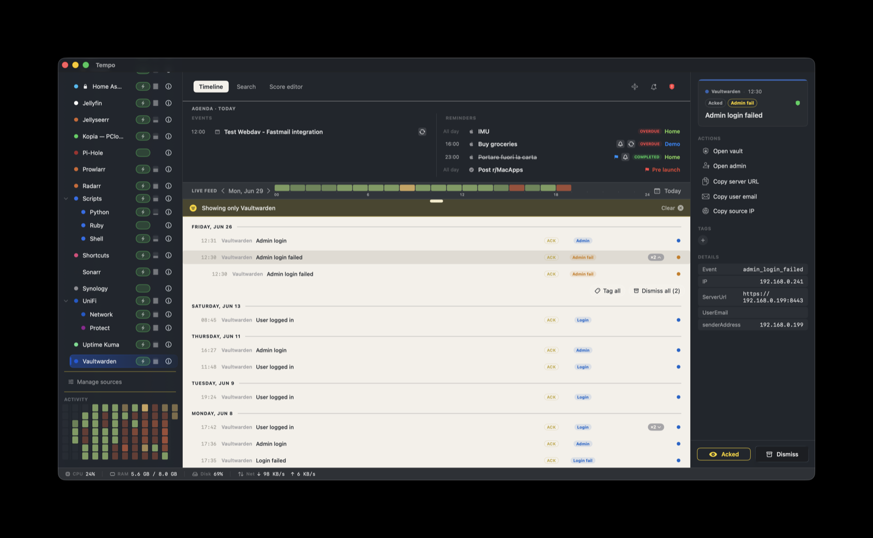Click Dismiss all (2)
Image resolution: width=873 pixels, height=538 pixels.
tap(656, 291)
